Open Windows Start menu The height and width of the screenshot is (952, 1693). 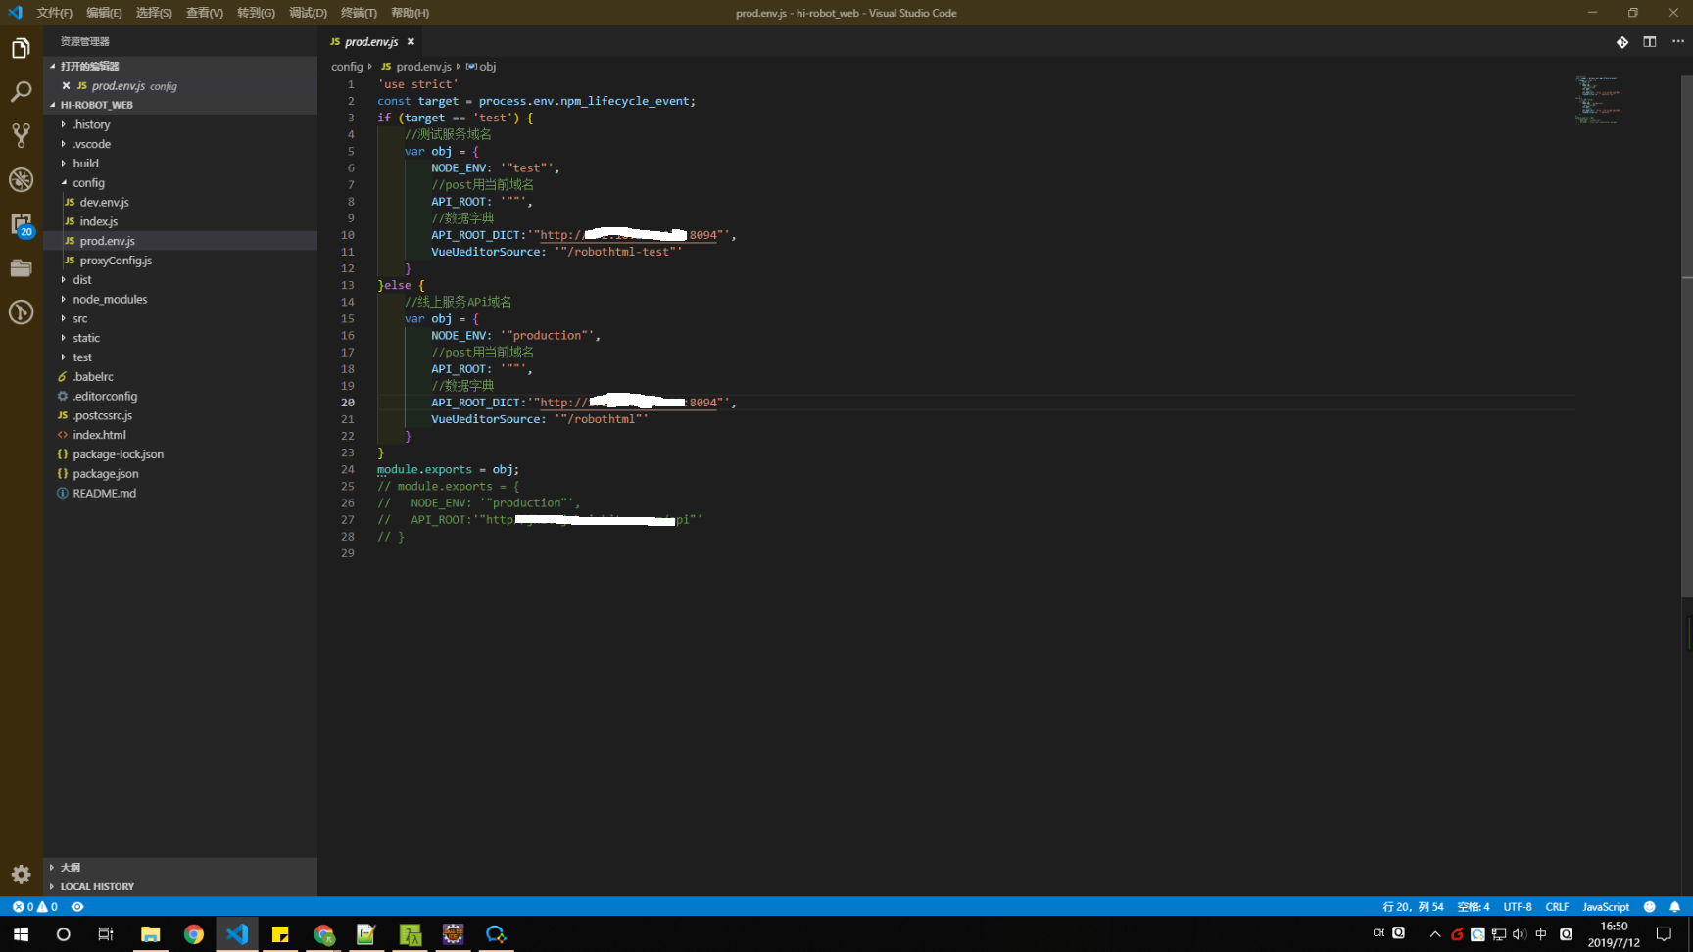click(21, 934)
